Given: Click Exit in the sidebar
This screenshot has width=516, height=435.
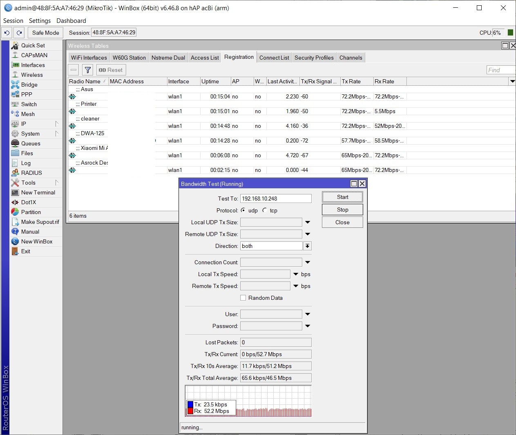Looking at the screenshot, I should click(x=26, y=251).
